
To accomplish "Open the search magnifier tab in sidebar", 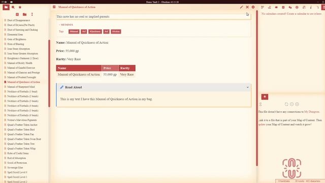I will point(13,7).
